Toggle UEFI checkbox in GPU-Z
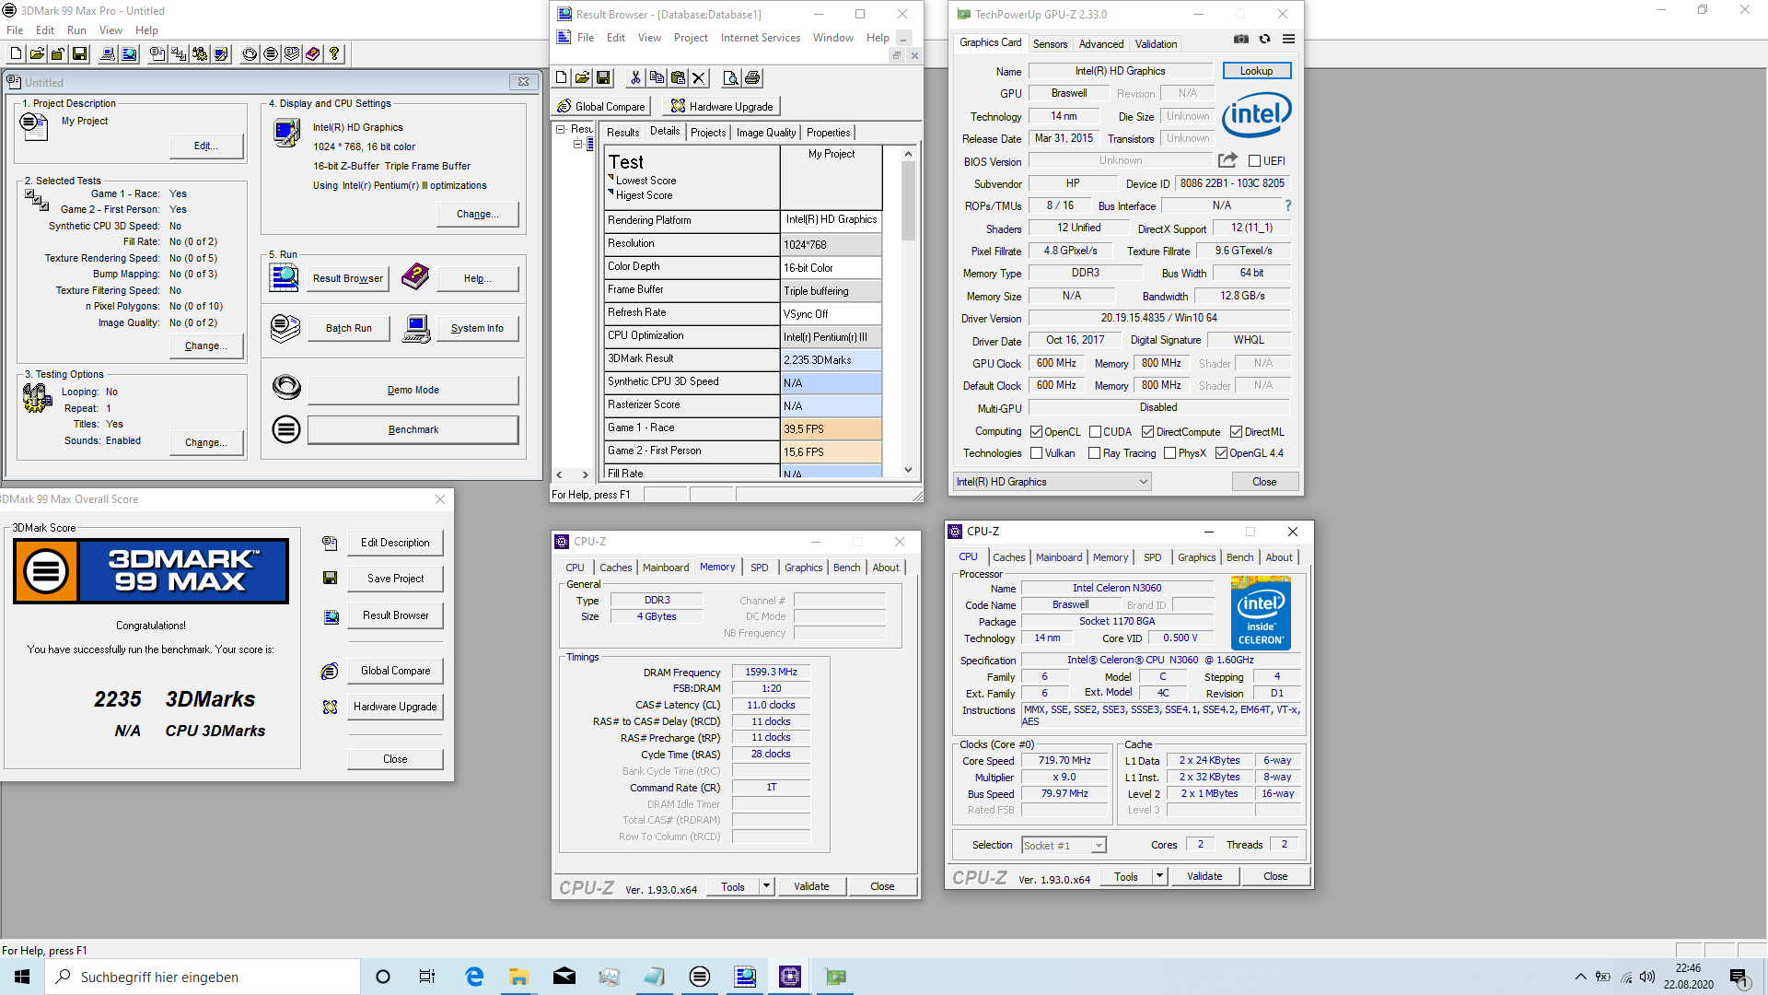This screenshot has height=995, width=1768. click(1254, 161)
